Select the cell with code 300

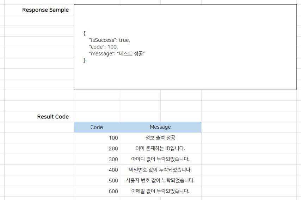pyautogui.click(x=96, y=159)
